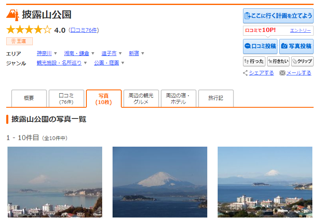Screen dimensions: 319x220
Task: Switch to the 旅行記 tab
Action: click(216, 98)
